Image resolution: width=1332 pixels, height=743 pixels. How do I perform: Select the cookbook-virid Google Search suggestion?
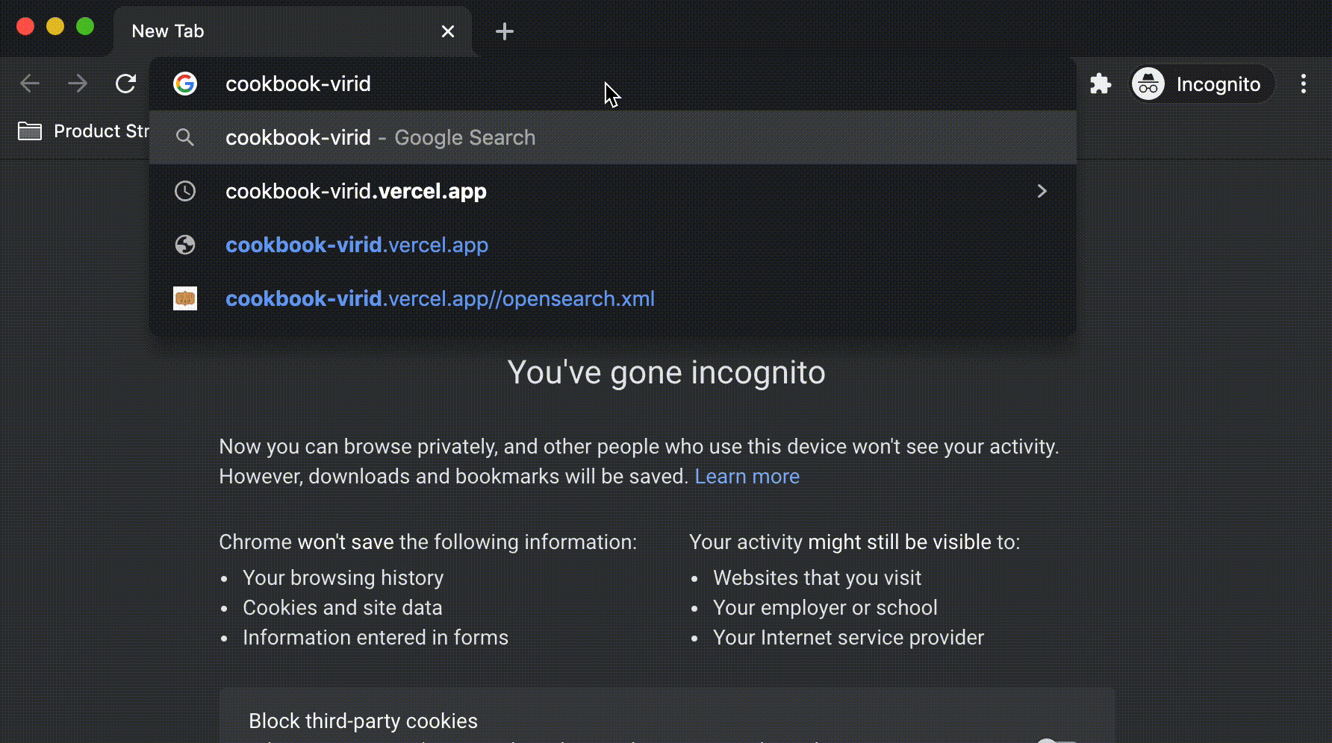[613, 137]
